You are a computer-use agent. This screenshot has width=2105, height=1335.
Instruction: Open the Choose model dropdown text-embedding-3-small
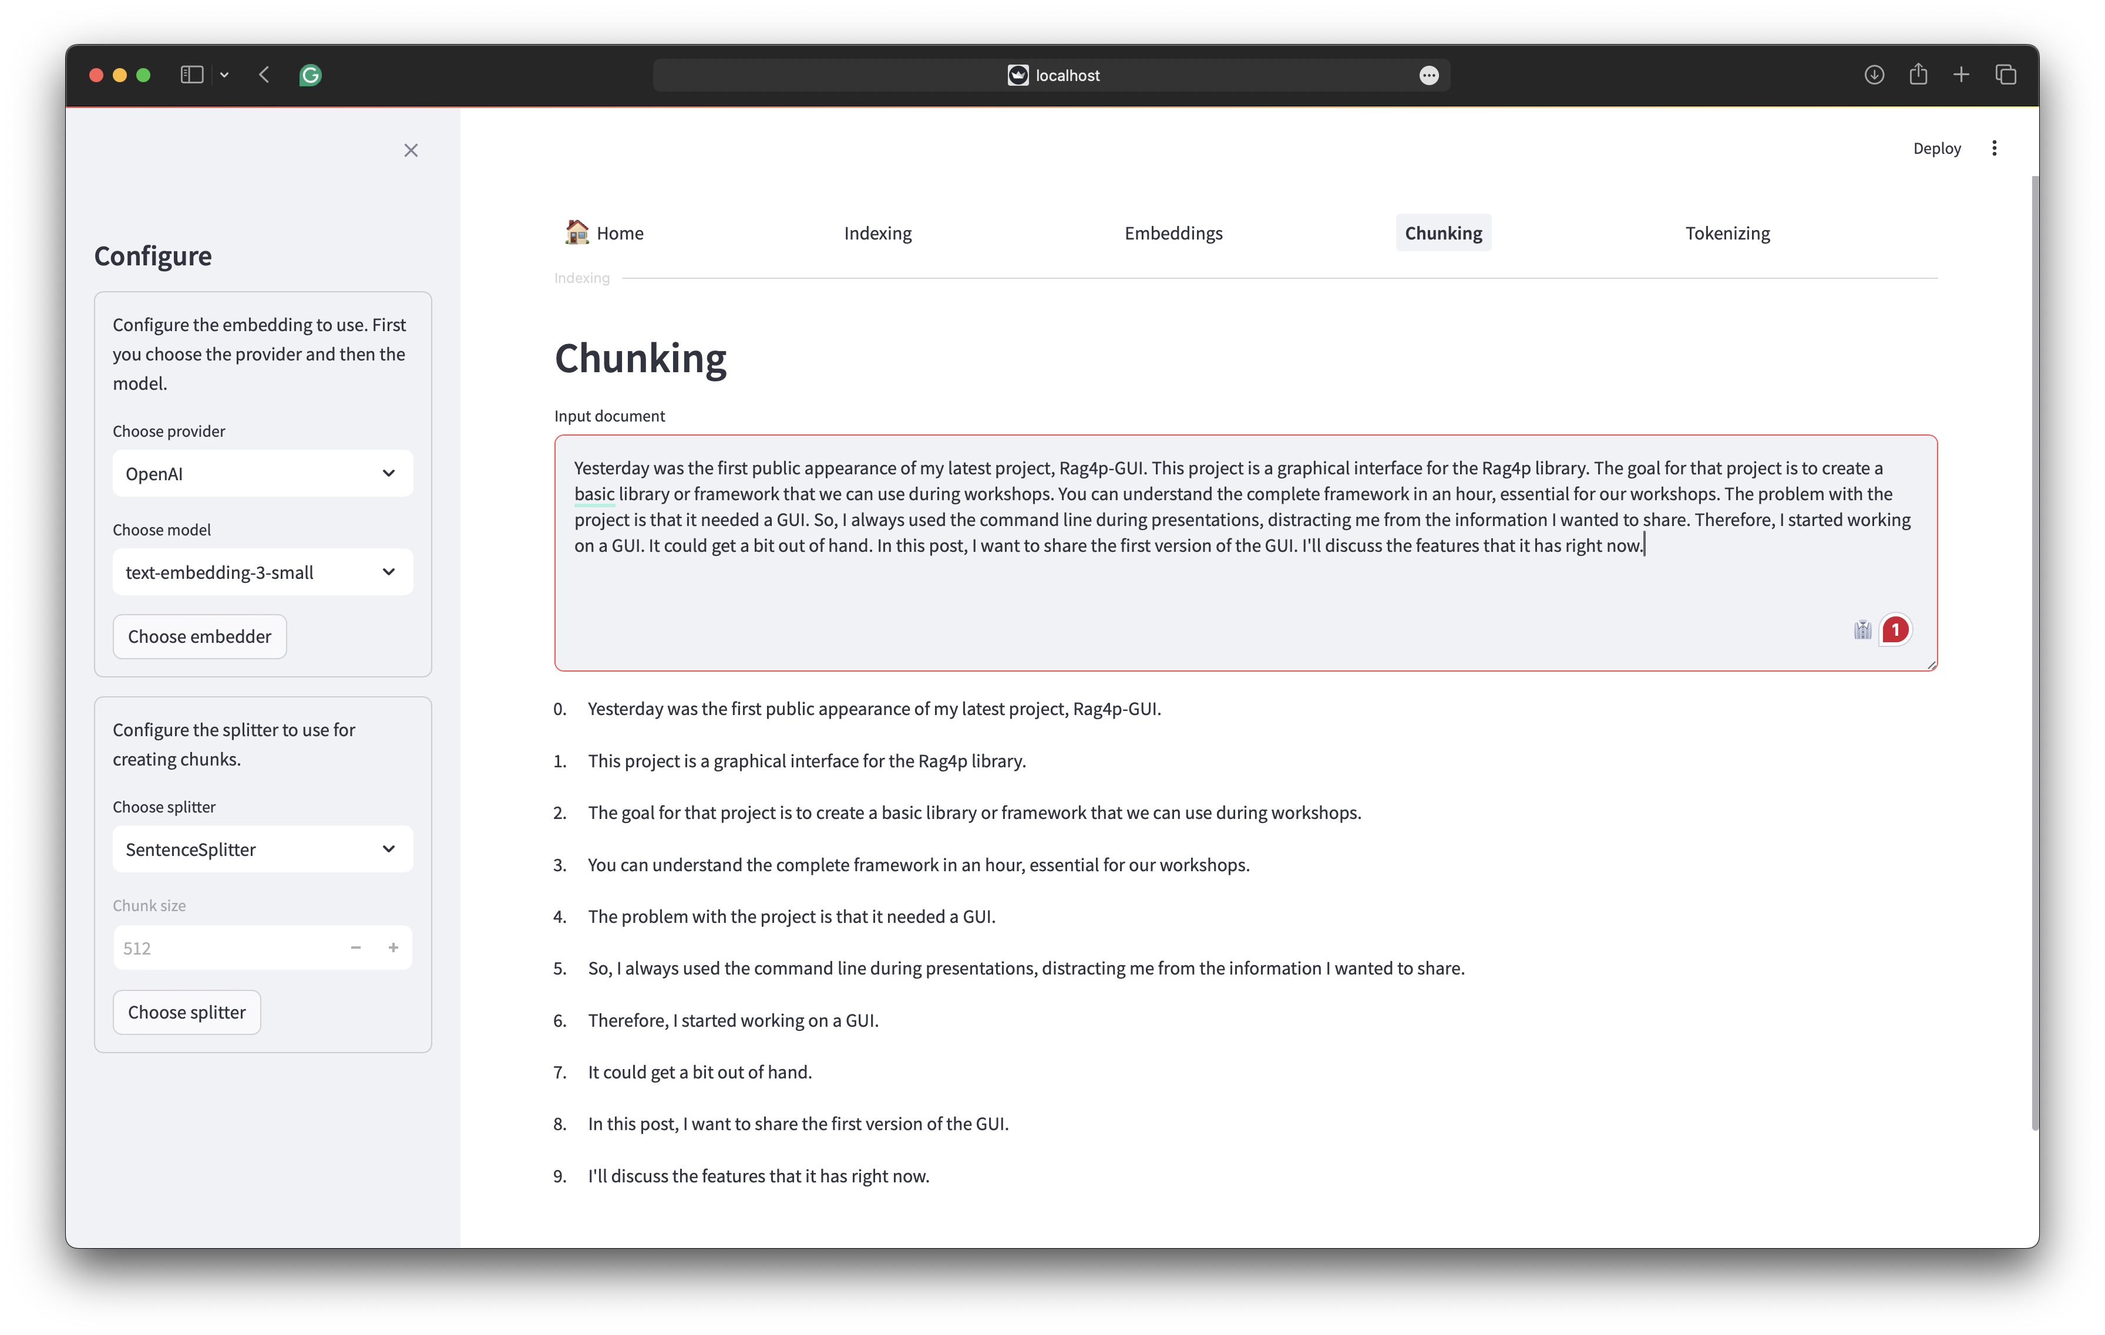coord(263,572)
